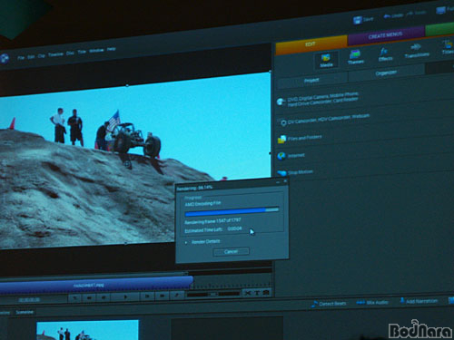The image size is (454, 340).
Task: Click Add Narration microphone tool
Action: coord(419,301)
